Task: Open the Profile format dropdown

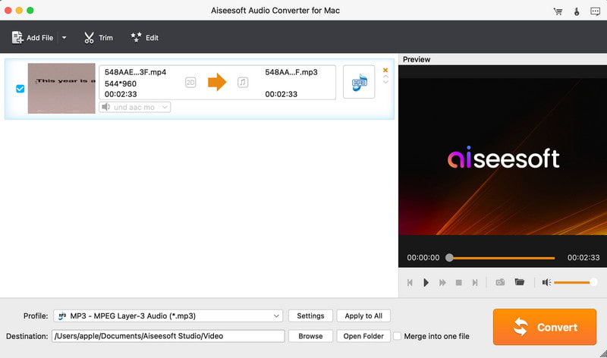Action: point(168,316)
